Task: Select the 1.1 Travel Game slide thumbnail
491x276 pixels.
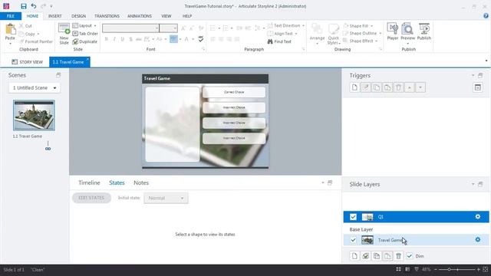Action: (34, 116)
